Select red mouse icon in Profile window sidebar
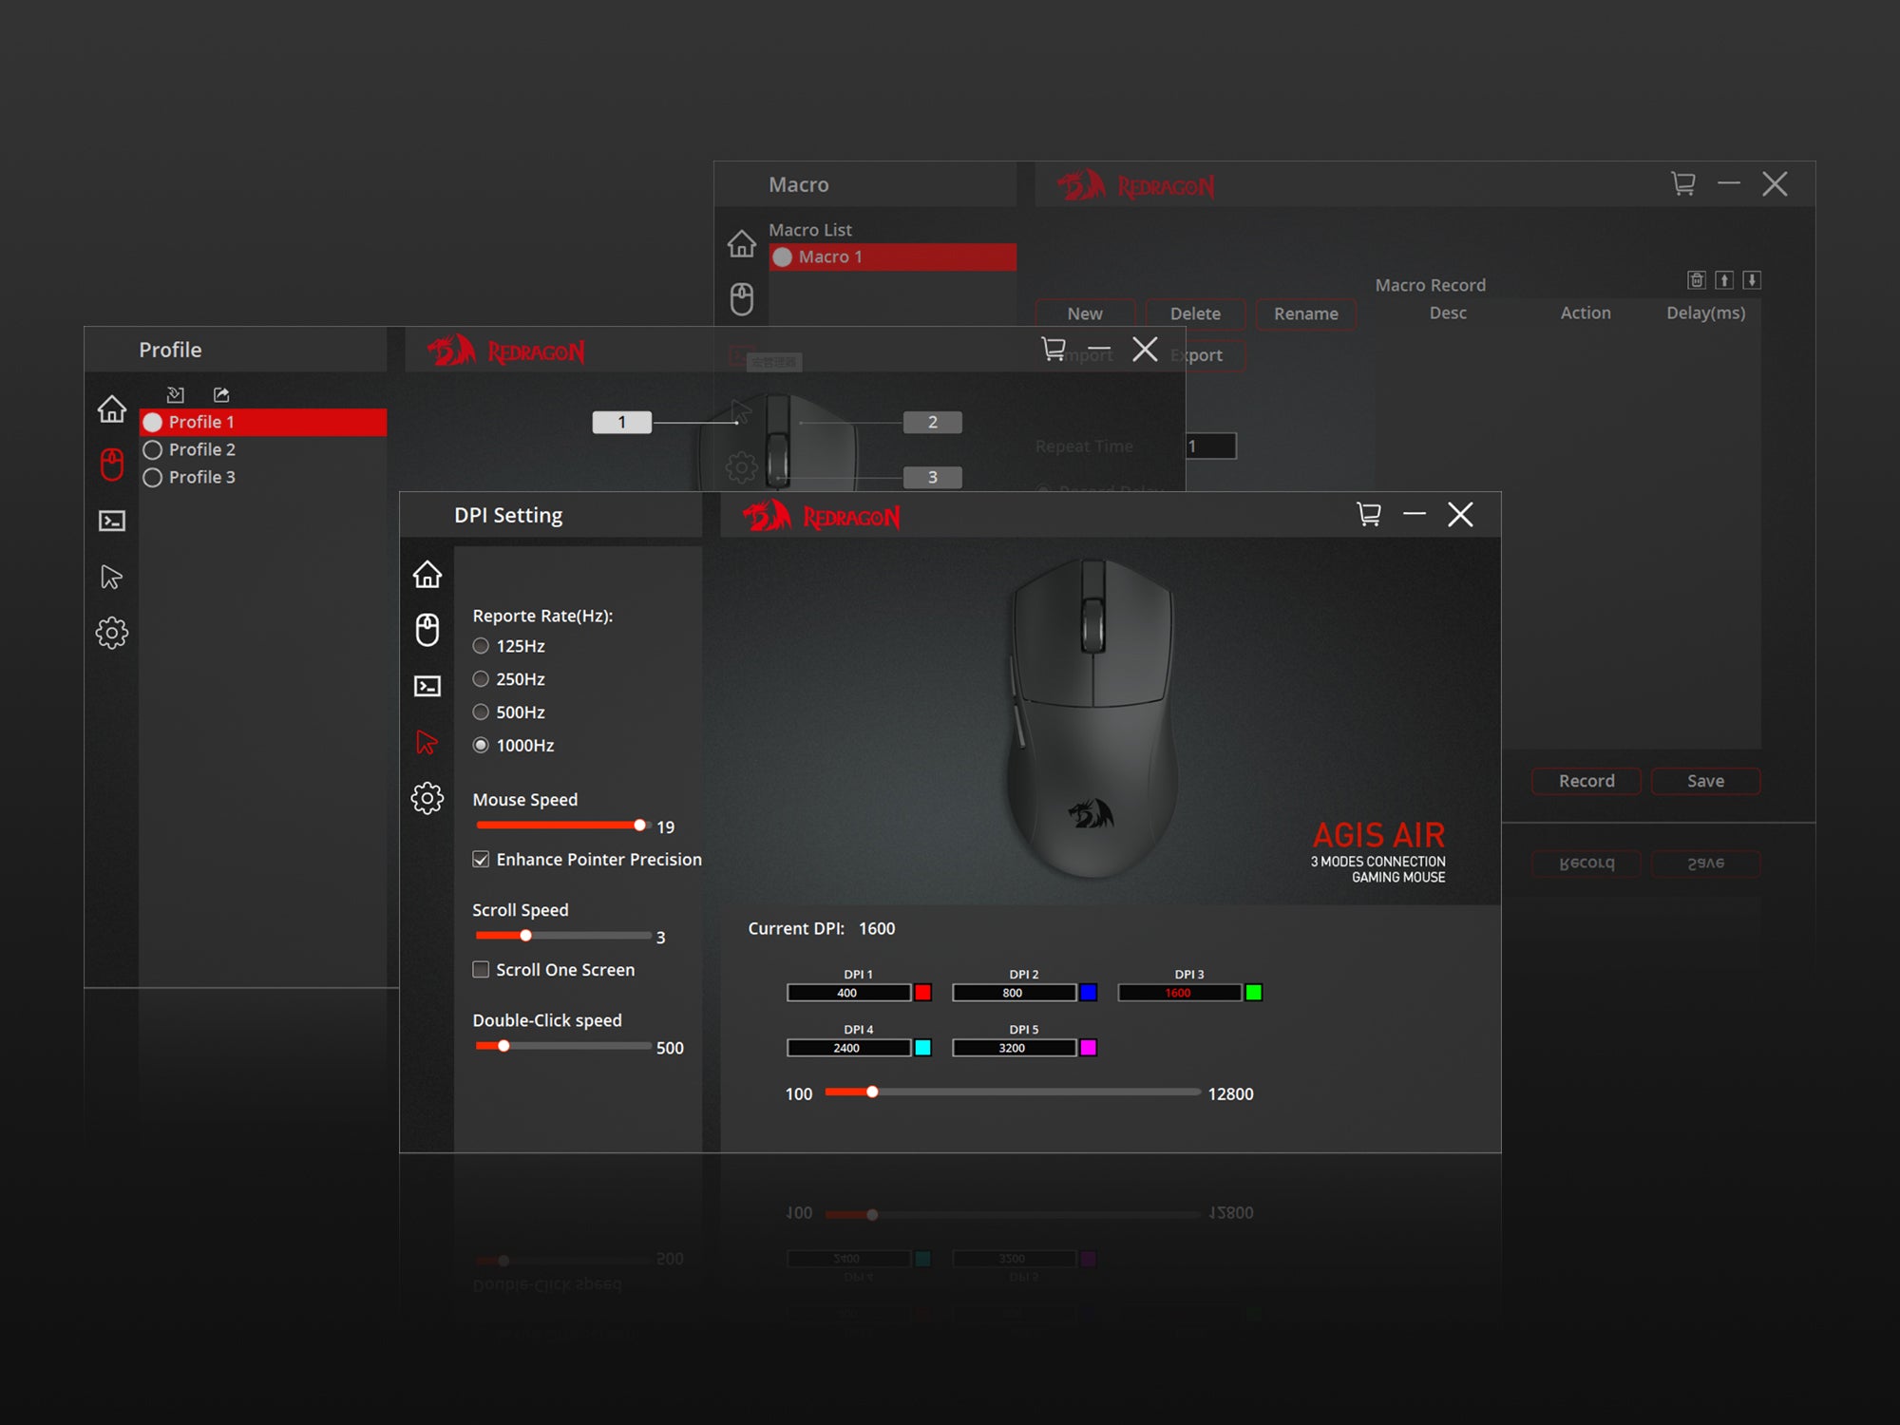Viewport: 1900px width, 1425px height. point(112,465)
